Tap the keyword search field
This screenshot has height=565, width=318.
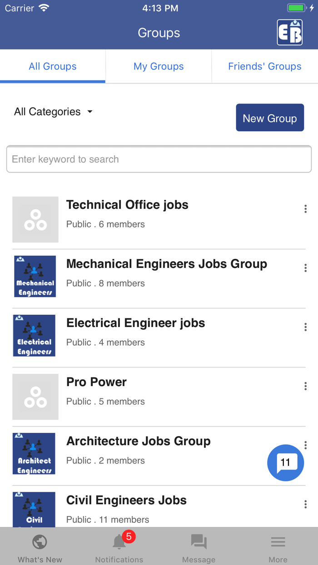pos(159,159)
